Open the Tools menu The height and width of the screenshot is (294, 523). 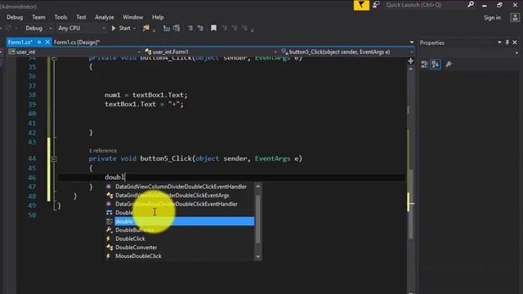(60, 17)
